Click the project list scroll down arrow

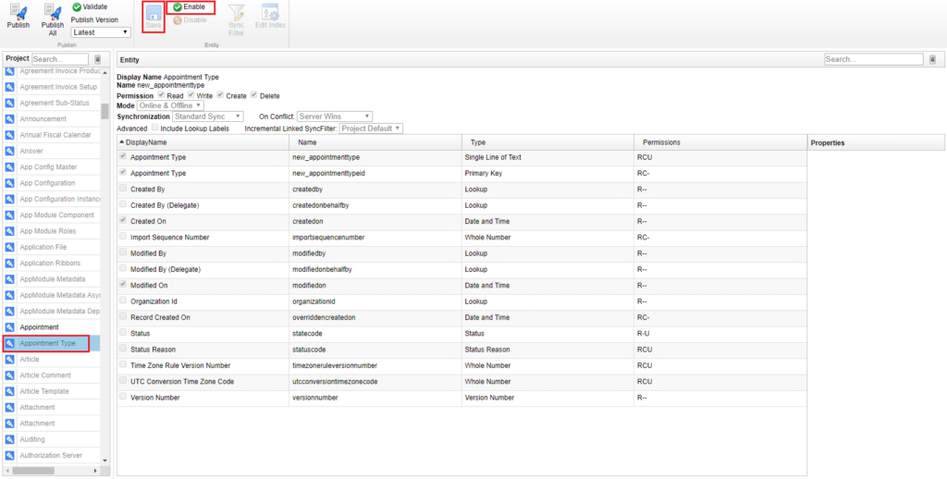click(105, 461)
